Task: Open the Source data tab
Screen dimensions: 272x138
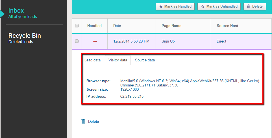Action: [x=145, y=60]
